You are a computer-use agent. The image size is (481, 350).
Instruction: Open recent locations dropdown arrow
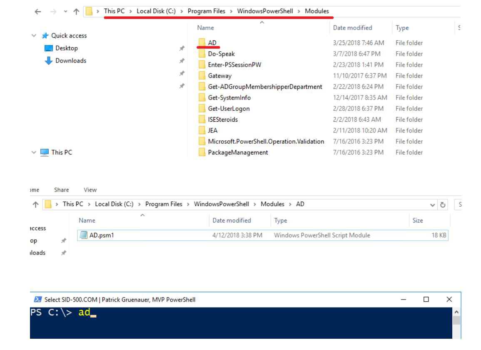pos(65,12)
